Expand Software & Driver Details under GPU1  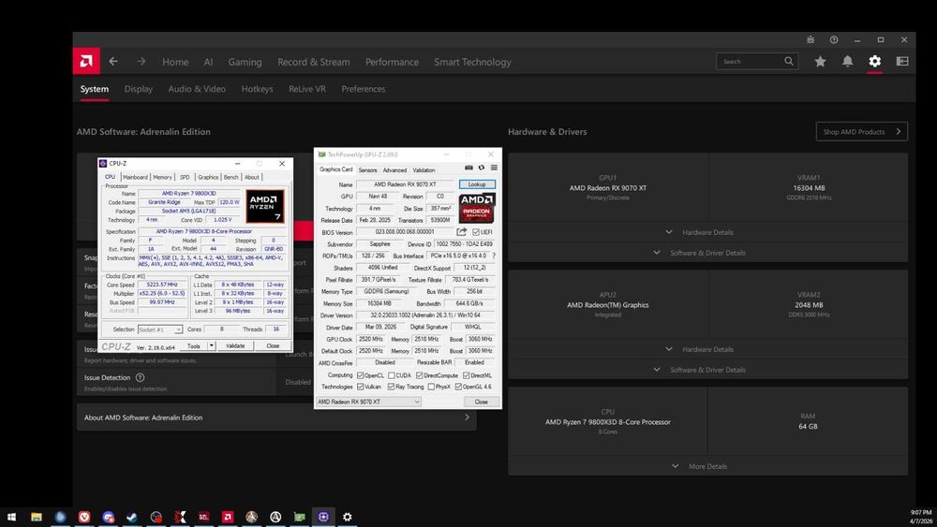[x=707, y=253]
